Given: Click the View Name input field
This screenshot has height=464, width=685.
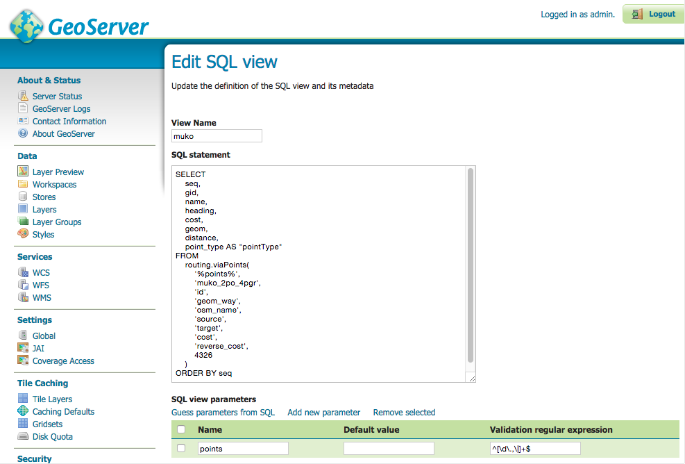Looking at the screenshot, I should tap(217, 136).
